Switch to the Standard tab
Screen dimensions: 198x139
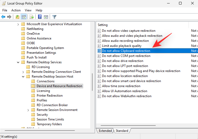[x=122, y=131]
